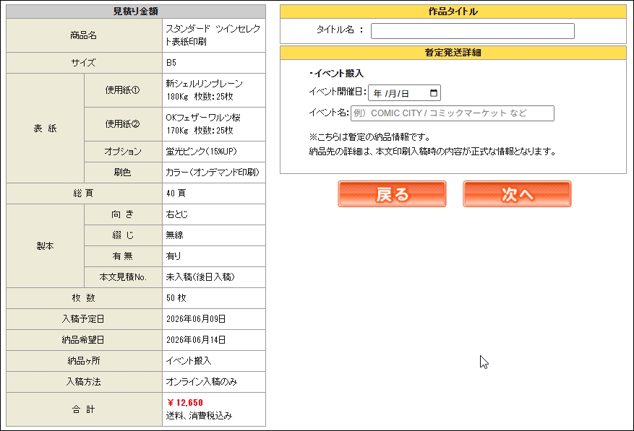This screenshot has height=431, width=634.
Task: Click the 納品希望日 label
Action: [84, 340]
